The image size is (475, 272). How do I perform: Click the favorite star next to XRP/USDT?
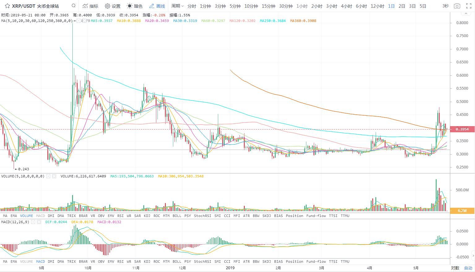pos(7,6)
